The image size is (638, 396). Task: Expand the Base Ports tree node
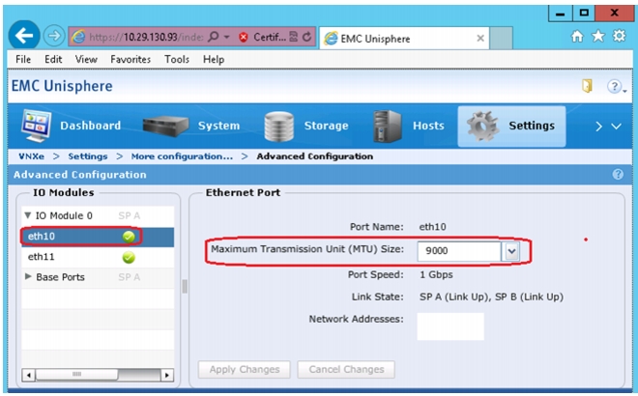(x=28, y=276)
